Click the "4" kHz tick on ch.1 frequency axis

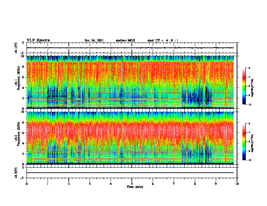click(x=24, y=88)
